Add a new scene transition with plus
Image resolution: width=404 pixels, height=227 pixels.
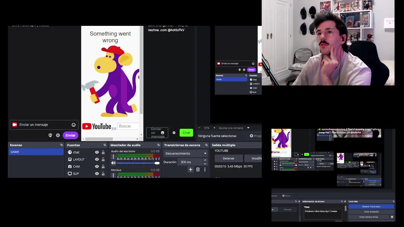pos(191,170)
